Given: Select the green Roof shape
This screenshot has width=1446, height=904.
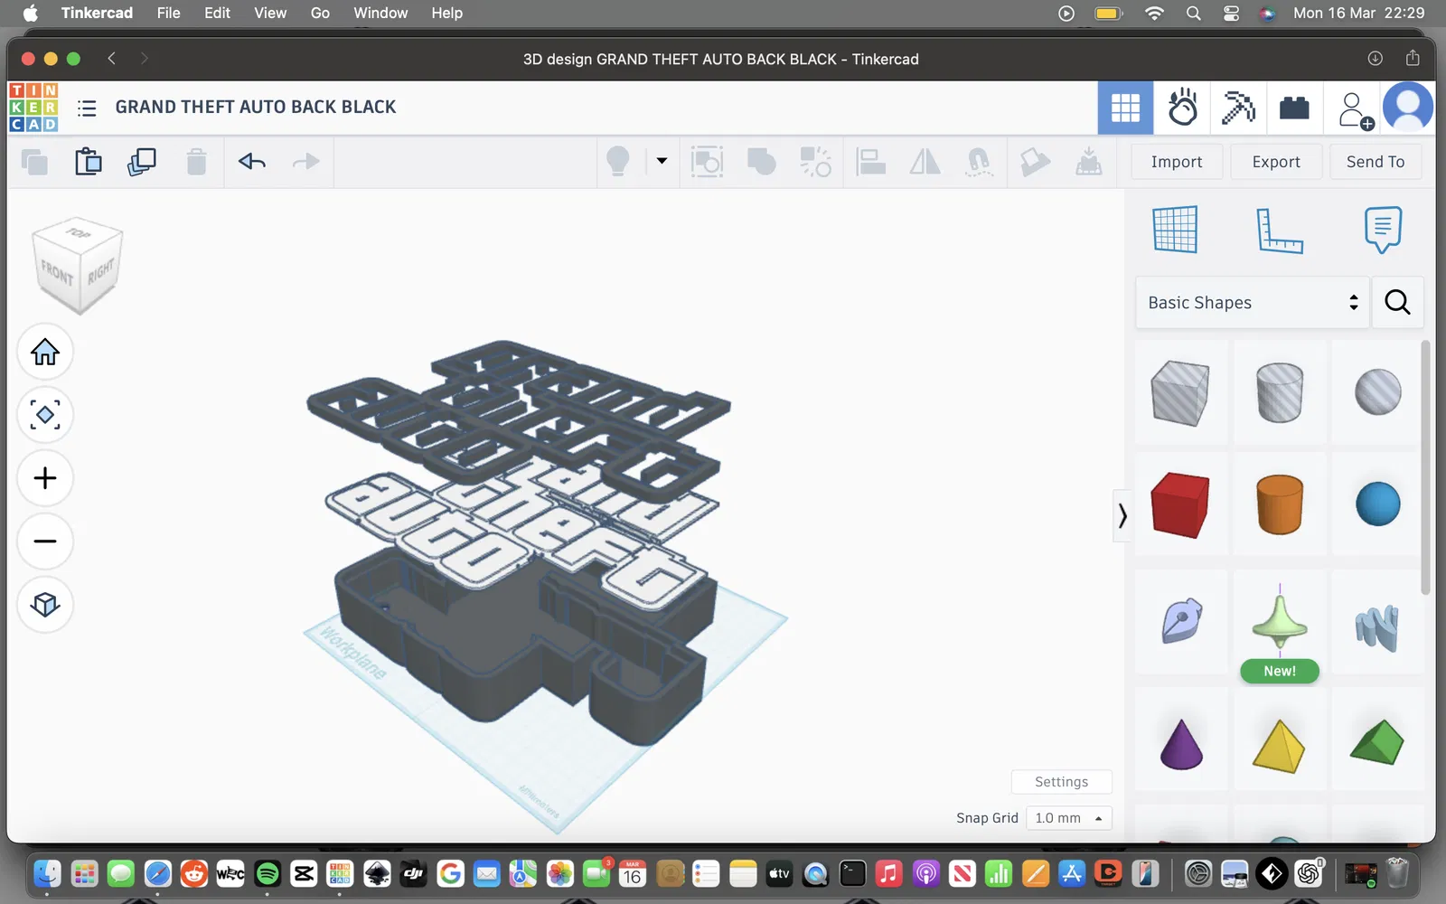Looking at the screenshot, I should point(1377,742).
